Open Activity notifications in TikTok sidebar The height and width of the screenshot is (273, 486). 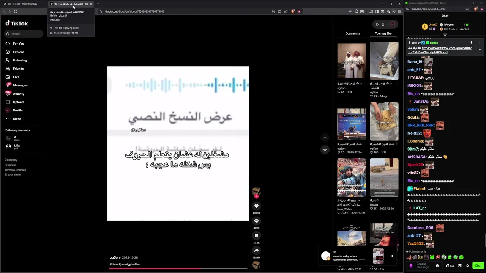click(15, 94)
